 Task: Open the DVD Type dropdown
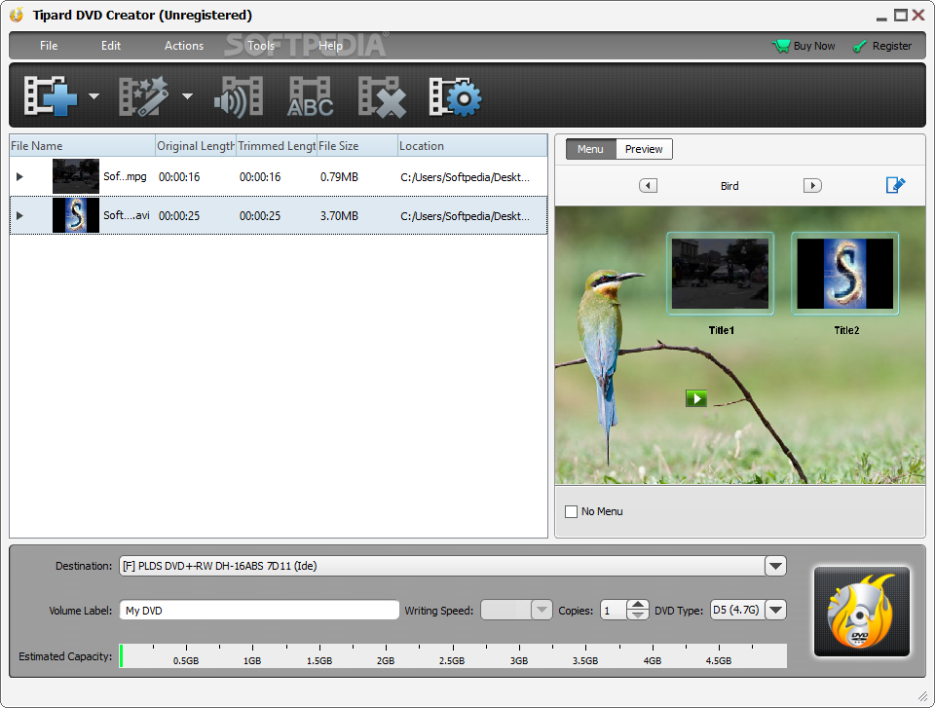(x=775, y=611)
